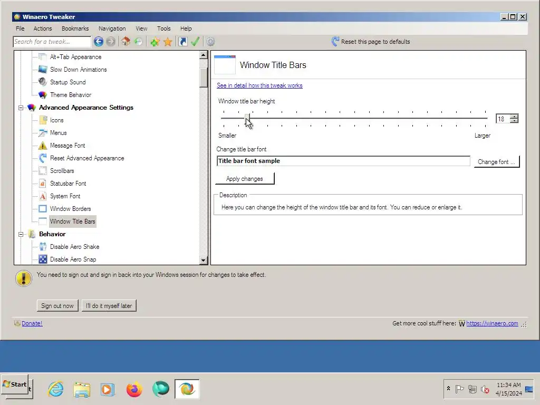
Task: Visit the winaero.com link
Action: click(492, 323)
